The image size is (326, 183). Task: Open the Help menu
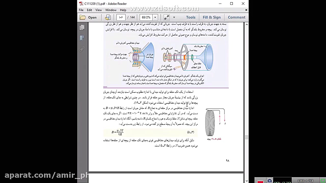click(123, 10)
